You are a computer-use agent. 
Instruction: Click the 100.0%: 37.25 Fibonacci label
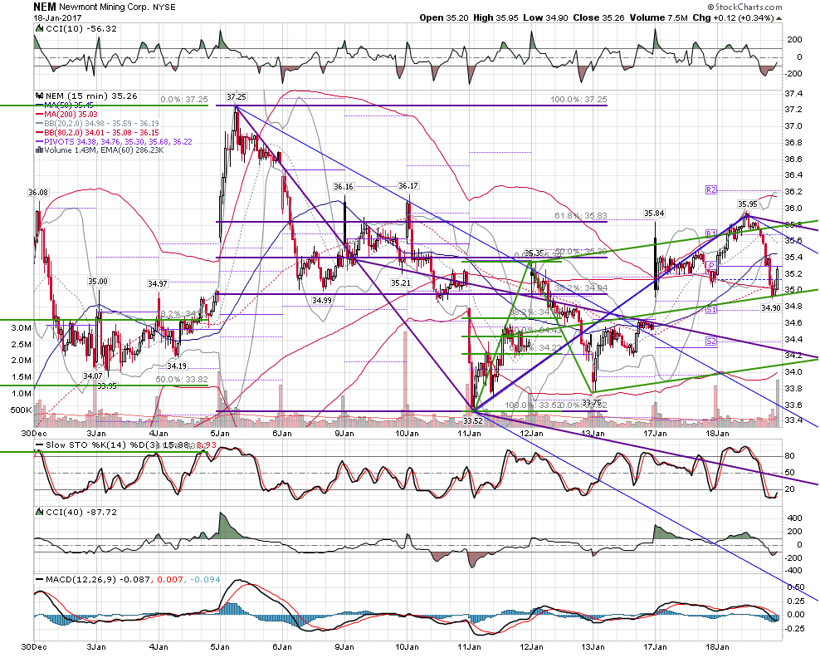[578, 100]
